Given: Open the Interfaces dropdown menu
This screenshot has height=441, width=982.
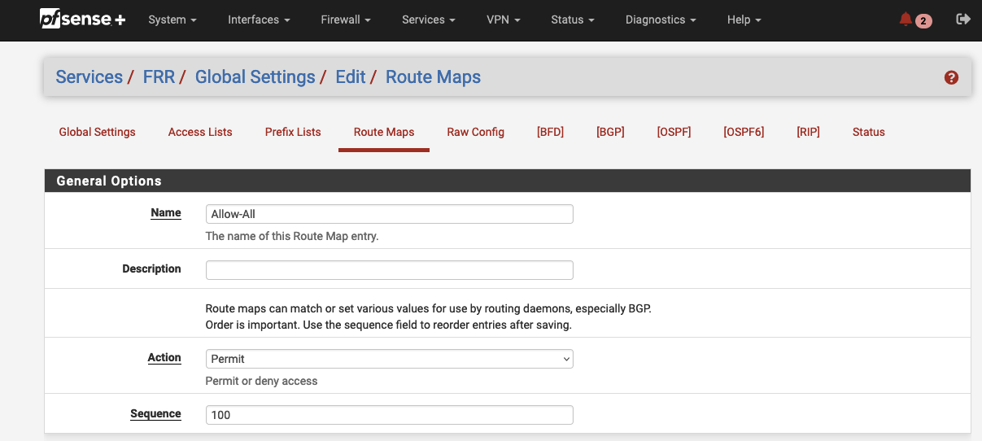Looking at the screenshot, I should click(x=259, y=20).
